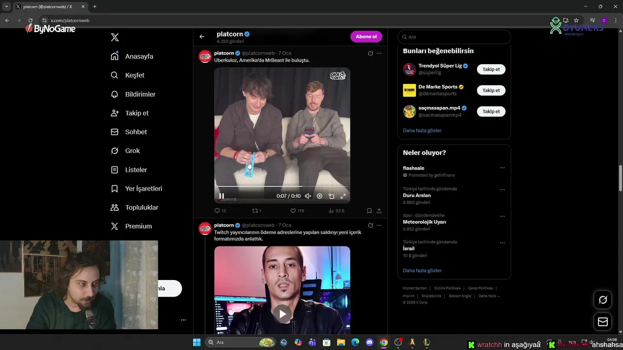The image size is (623, 350).
Task: Like the MrBeast post
Action: pos(297,211)
